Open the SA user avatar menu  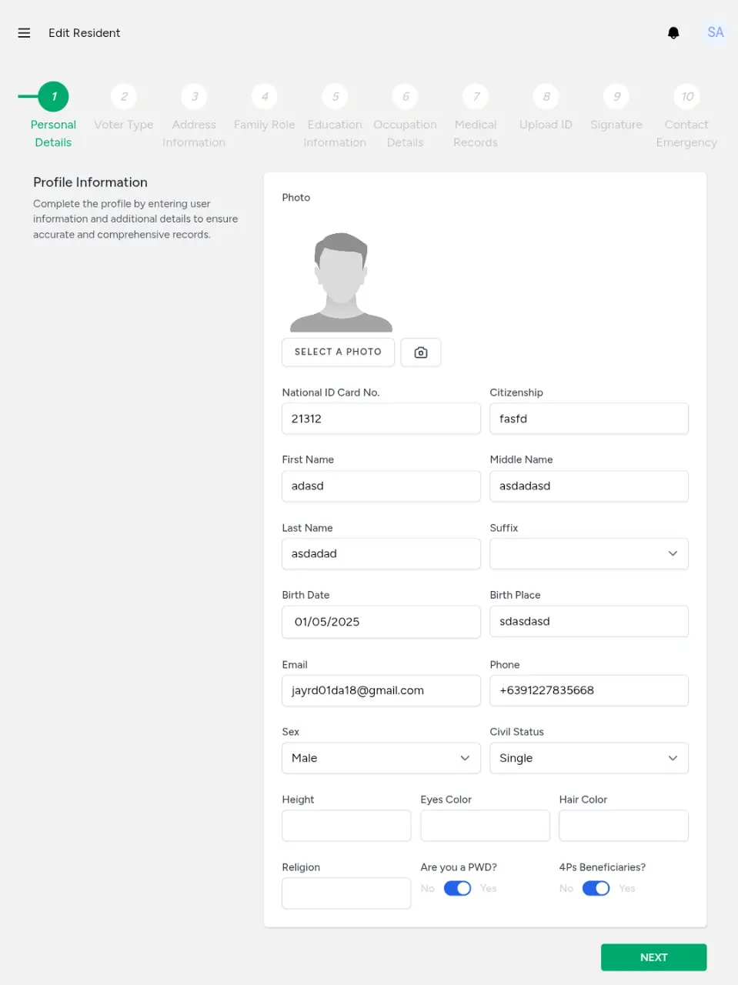tap(715, 32)
